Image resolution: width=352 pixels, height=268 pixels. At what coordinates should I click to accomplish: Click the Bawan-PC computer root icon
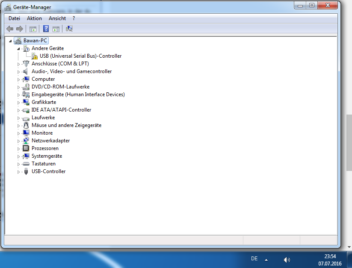pos(18,41)
